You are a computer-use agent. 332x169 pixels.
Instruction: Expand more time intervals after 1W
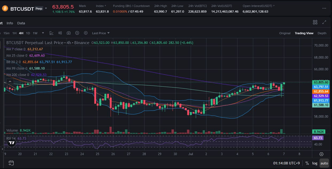43,33
